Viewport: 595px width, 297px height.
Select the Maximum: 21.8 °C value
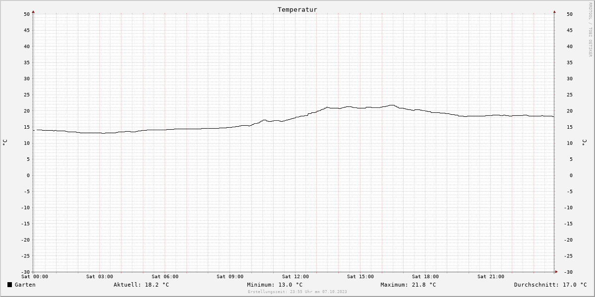408,285
